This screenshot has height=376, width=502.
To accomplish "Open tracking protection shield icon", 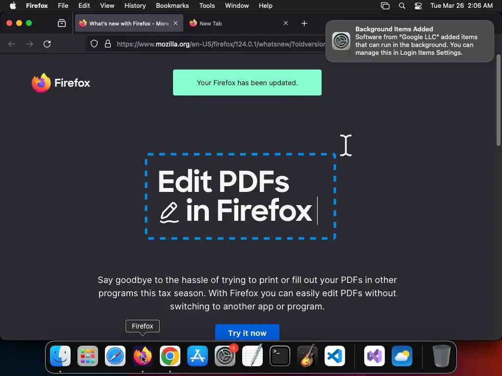I will pyautogui.click(x=94, y=44).
